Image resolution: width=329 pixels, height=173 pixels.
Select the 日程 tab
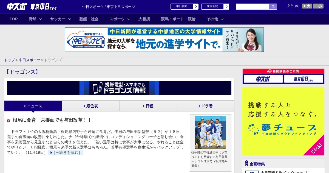(148, 106)
